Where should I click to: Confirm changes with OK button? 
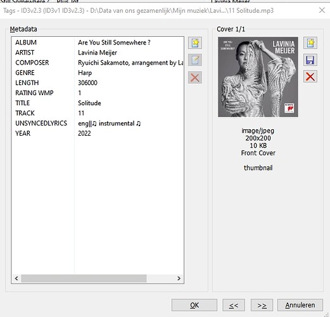pos(194,305)
